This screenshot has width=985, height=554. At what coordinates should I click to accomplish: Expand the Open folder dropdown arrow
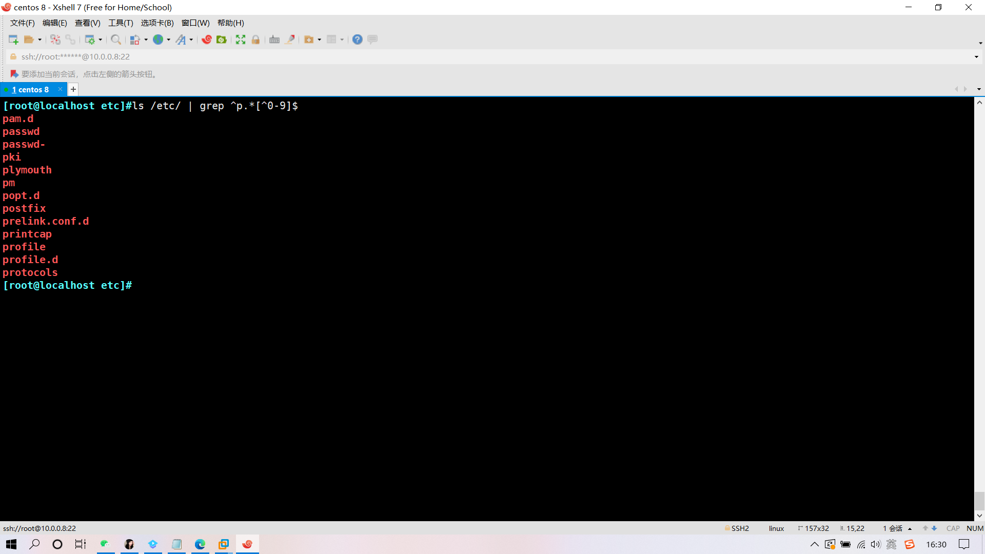(40, 39)
